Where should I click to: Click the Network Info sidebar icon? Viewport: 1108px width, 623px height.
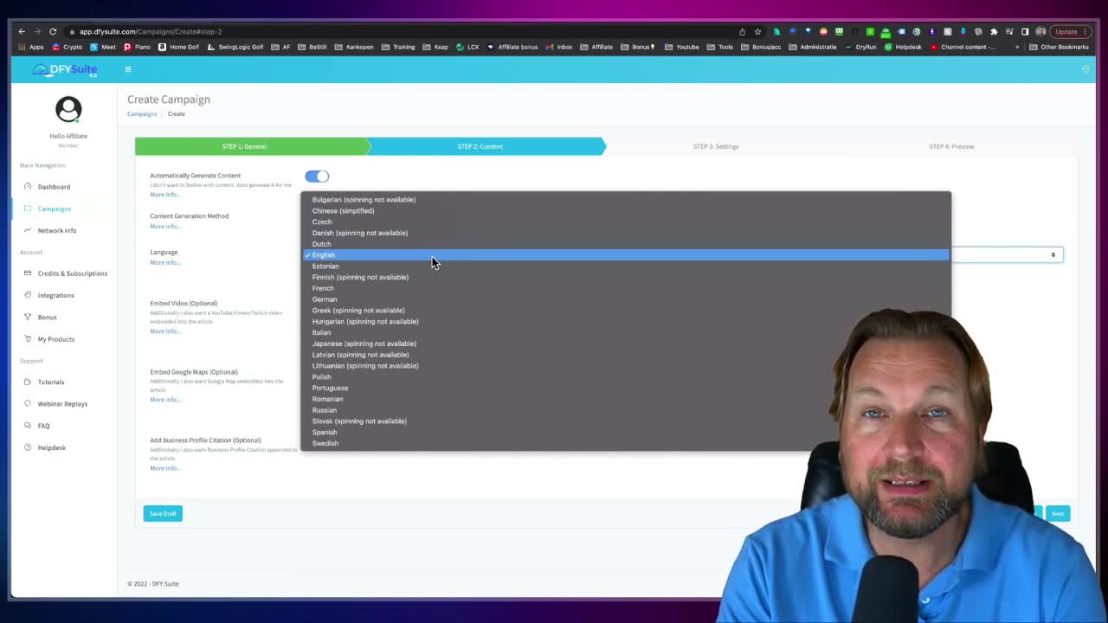pos(28,230)
